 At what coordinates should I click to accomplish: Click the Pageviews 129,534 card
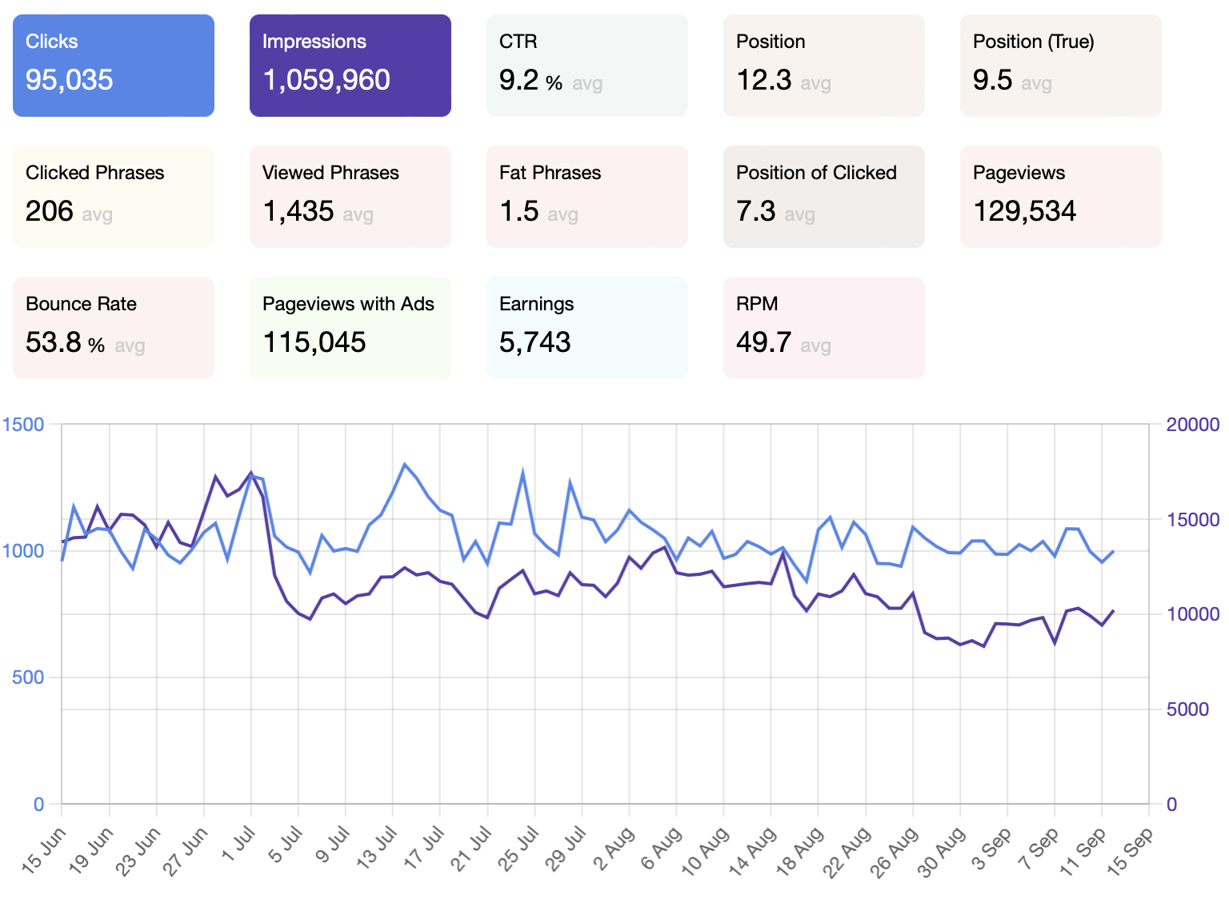click(x=1061, y=197)
